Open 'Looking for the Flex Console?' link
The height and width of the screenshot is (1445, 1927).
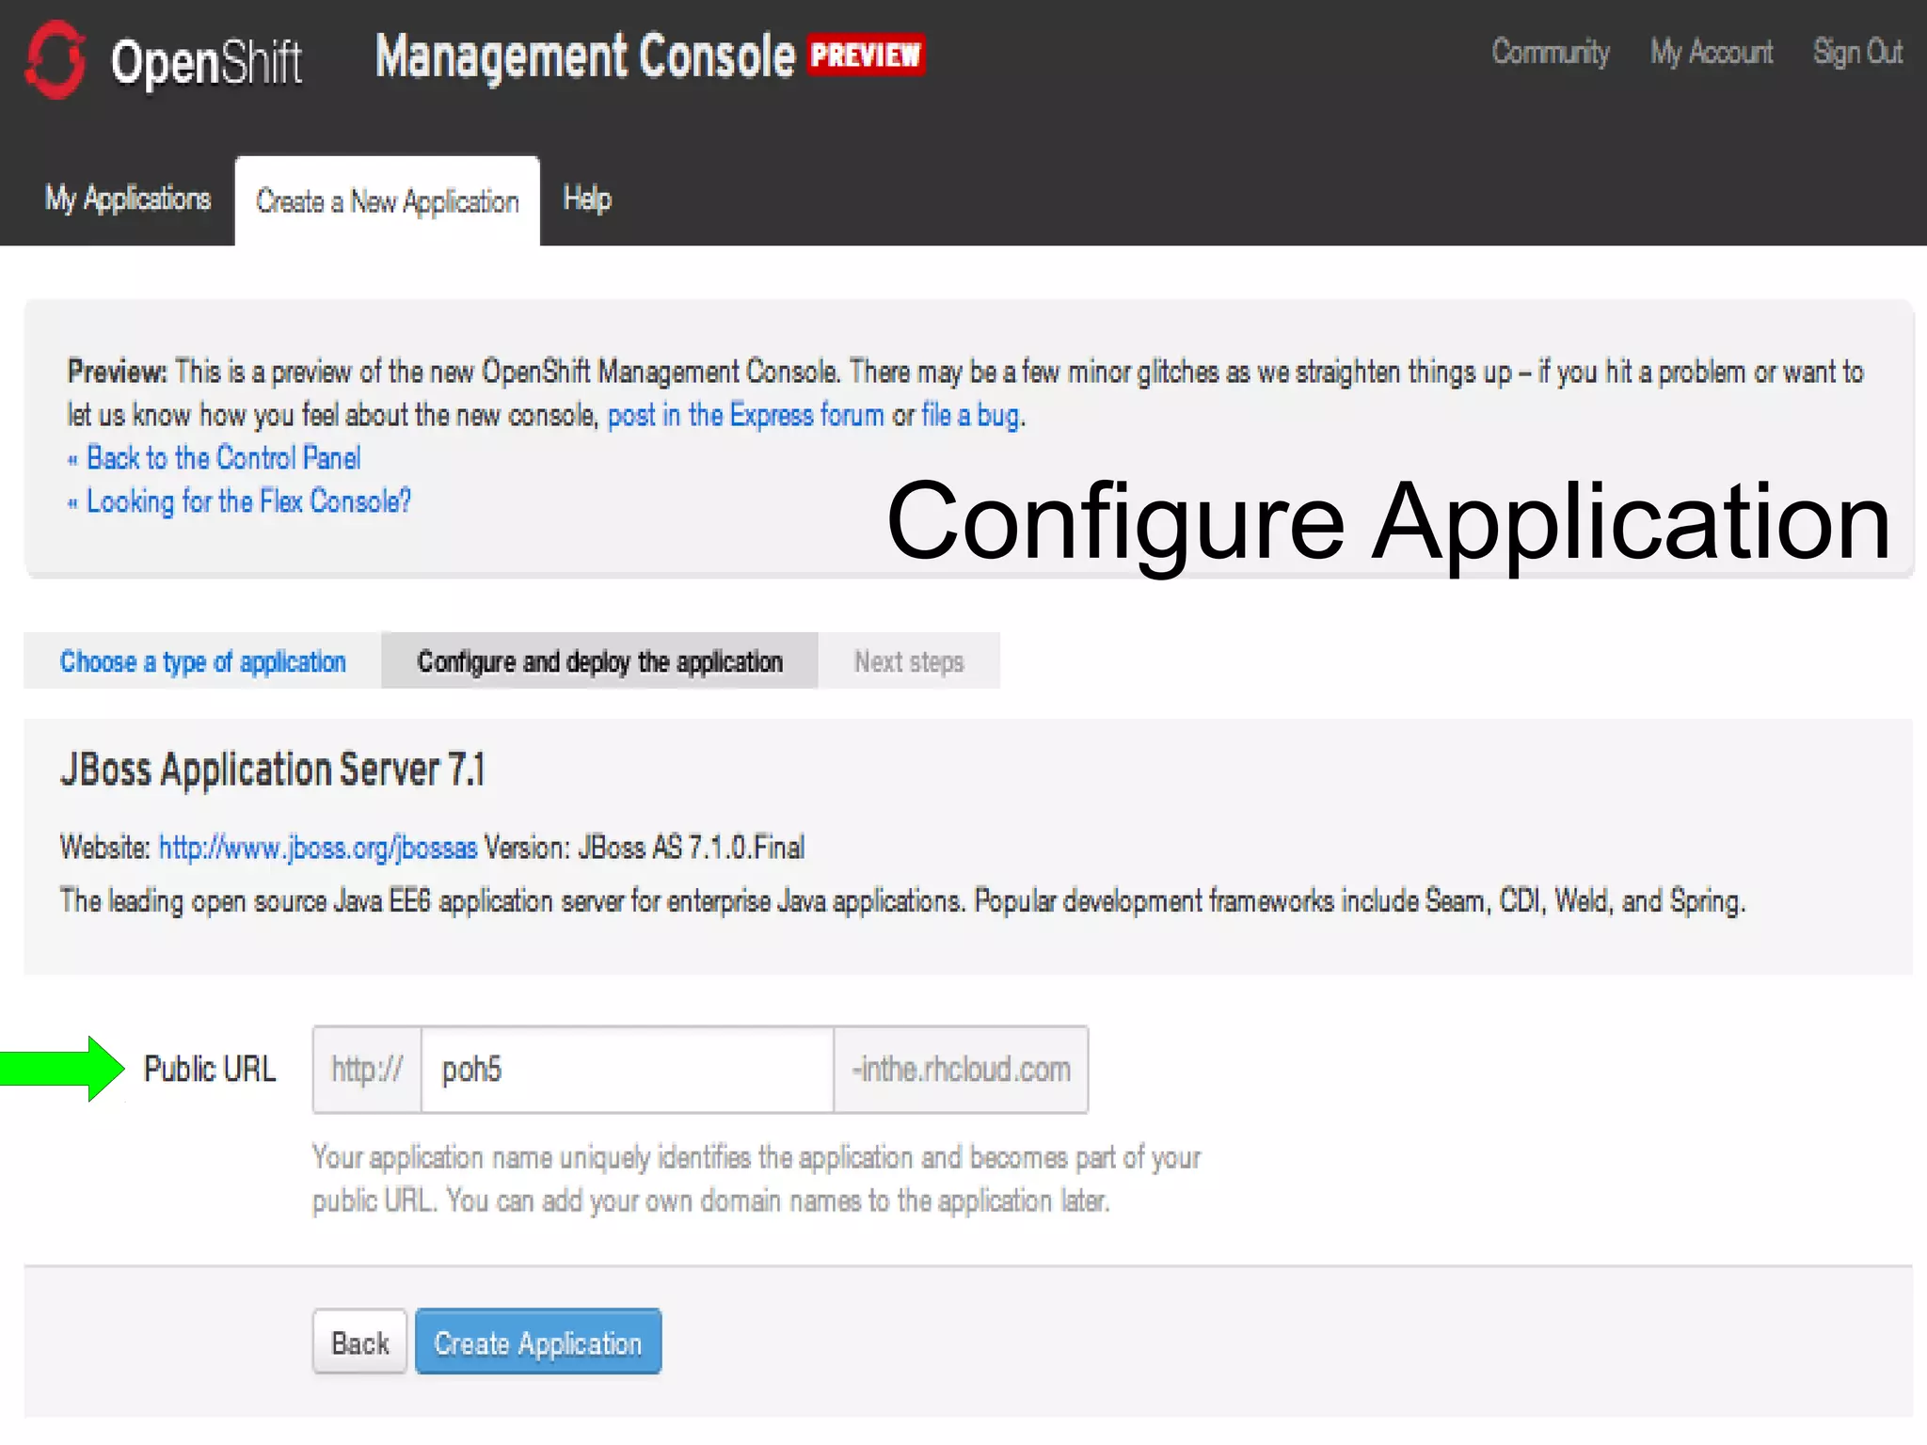click(x=248, y=501)
